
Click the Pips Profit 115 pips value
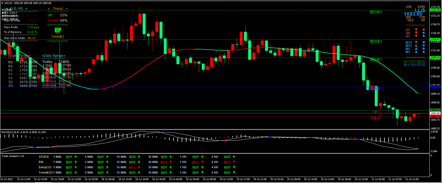[33, 27]
